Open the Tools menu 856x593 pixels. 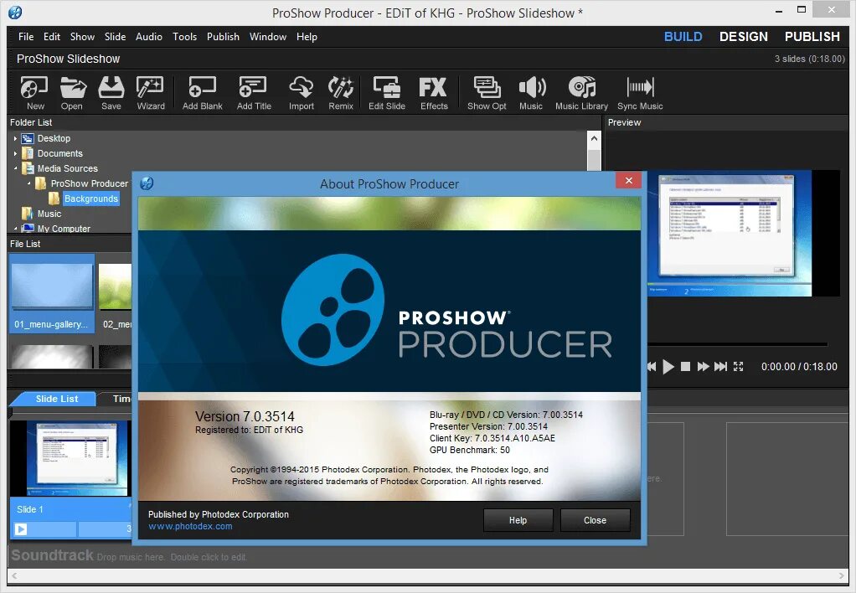(184, 36)
